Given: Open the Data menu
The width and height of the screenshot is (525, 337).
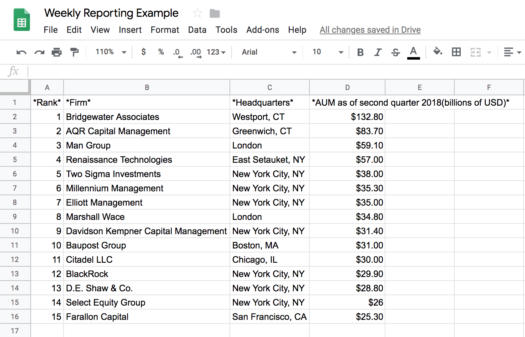Looking at the screenshot, I should tap(197, 30).
